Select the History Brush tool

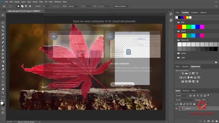(3, 54)
